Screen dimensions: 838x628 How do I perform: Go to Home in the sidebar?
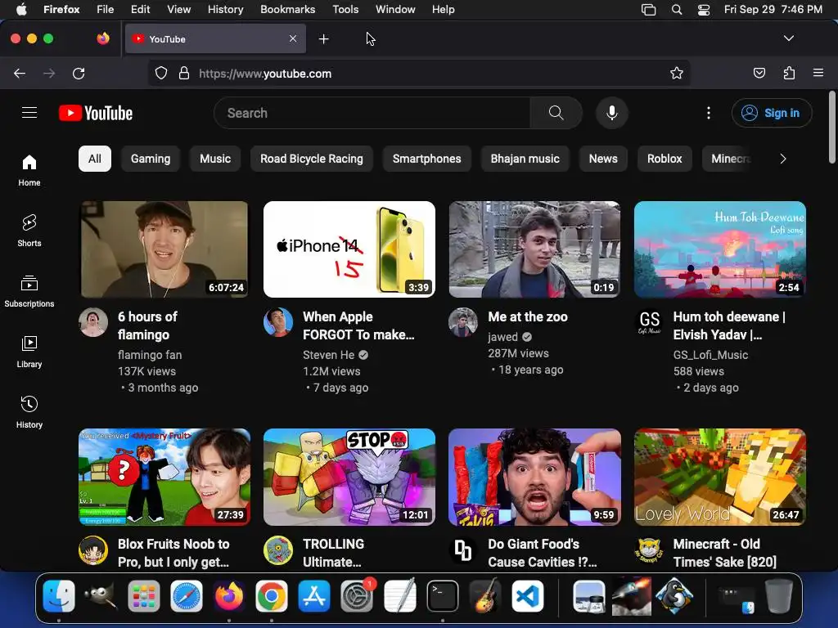click(29, 170)
